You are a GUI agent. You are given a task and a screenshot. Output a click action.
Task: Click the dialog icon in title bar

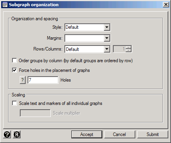(5, 5)
